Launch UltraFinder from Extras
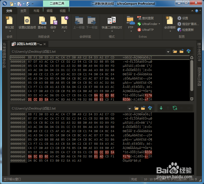204x184 pixels. [x=147, y=24]
